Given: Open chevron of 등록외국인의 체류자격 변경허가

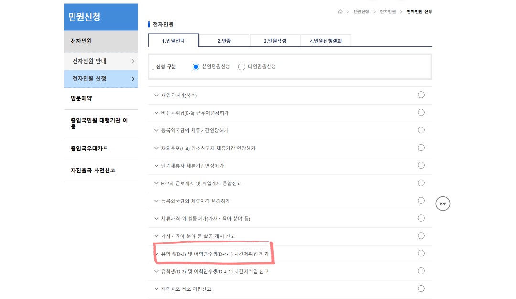Looking at the screenshot, I should tap(156, 201).
